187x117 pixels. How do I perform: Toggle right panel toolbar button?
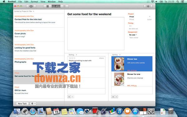pos(148,6)
